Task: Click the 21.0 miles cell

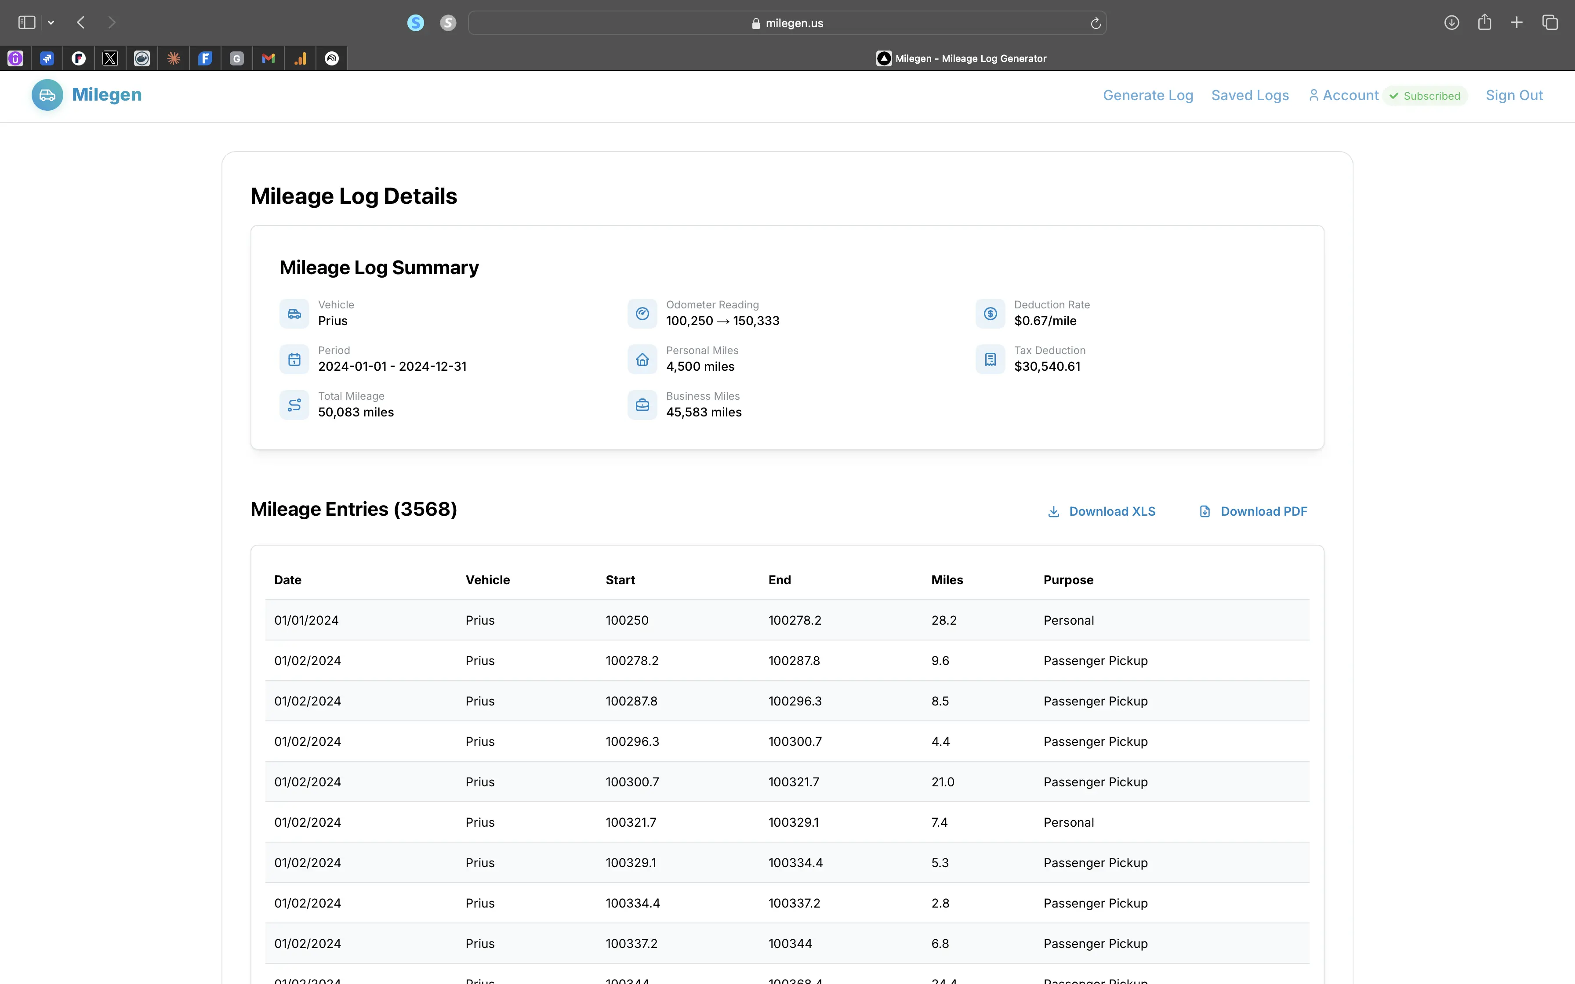Action: [942, 781]
